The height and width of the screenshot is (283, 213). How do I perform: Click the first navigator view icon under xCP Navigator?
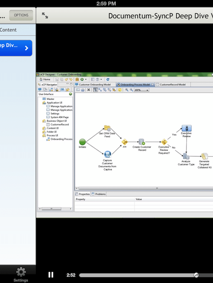click(40, 90)
